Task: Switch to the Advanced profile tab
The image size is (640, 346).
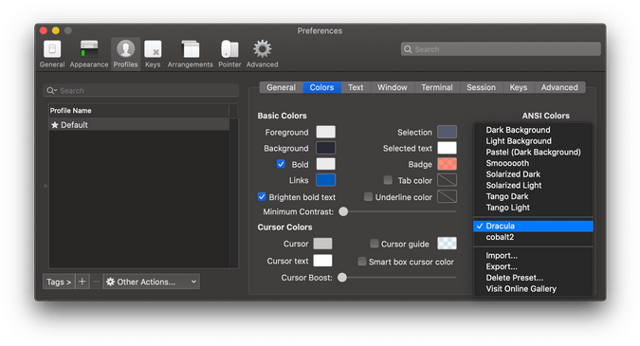Action: pos(559,87)
